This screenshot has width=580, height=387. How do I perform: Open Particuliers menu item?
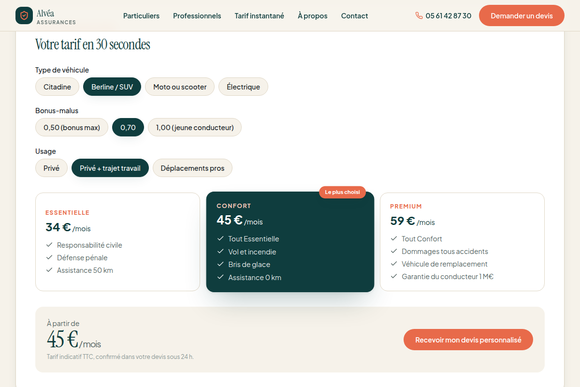(141, 15)
